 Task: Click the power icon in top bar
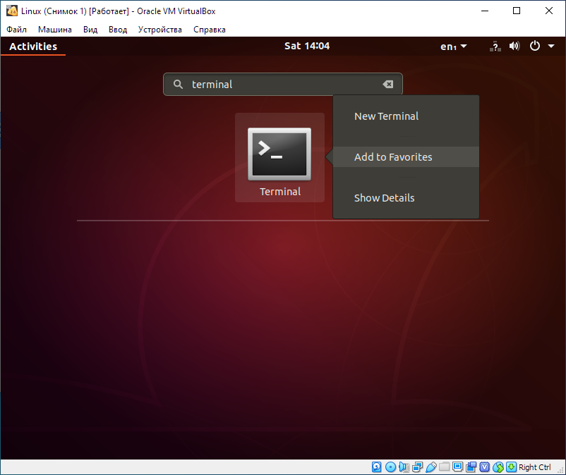tap(535, 47)
